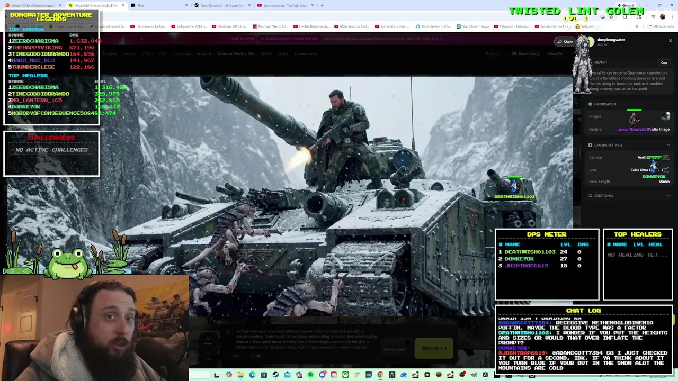Image resolution: width=678 pixels, height=381 pixels.
Task: Open the donpbongwater author name
Action: click(611, 40)
